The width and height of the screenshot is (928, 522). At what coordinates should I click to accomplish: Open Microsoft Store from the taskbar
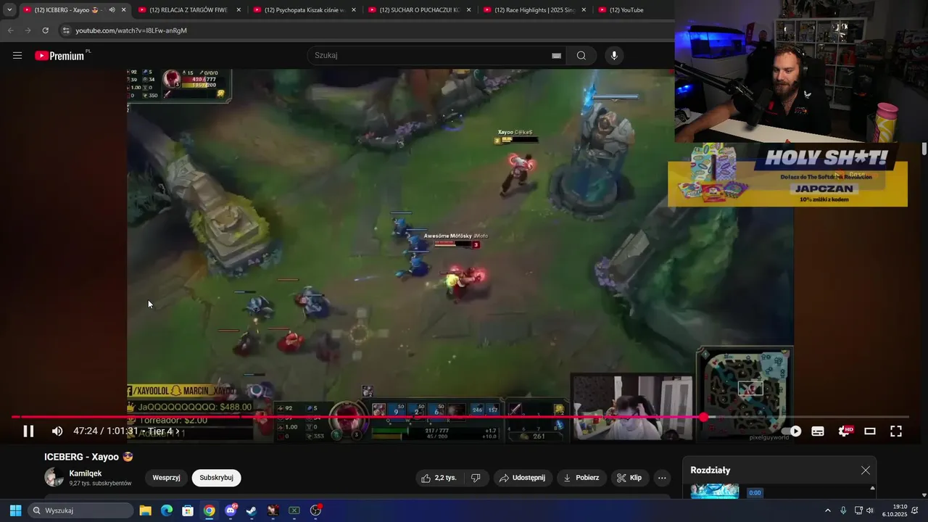pyautogui.click(x=188, y=510)
